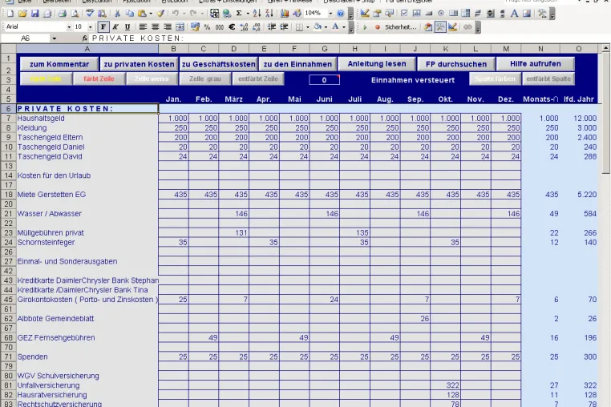
Task: Increase decimal places icon
Action: point(244,27)
